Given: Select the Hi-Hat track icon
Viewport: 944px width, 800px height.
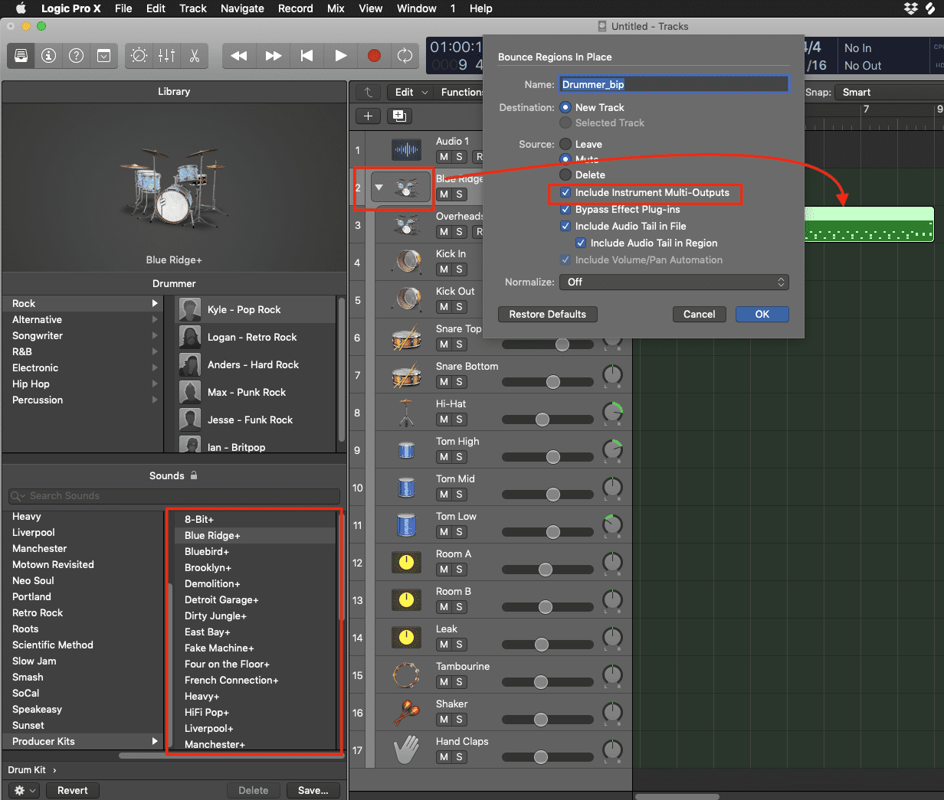Looking at the screenshot, I should click(407, 412).
